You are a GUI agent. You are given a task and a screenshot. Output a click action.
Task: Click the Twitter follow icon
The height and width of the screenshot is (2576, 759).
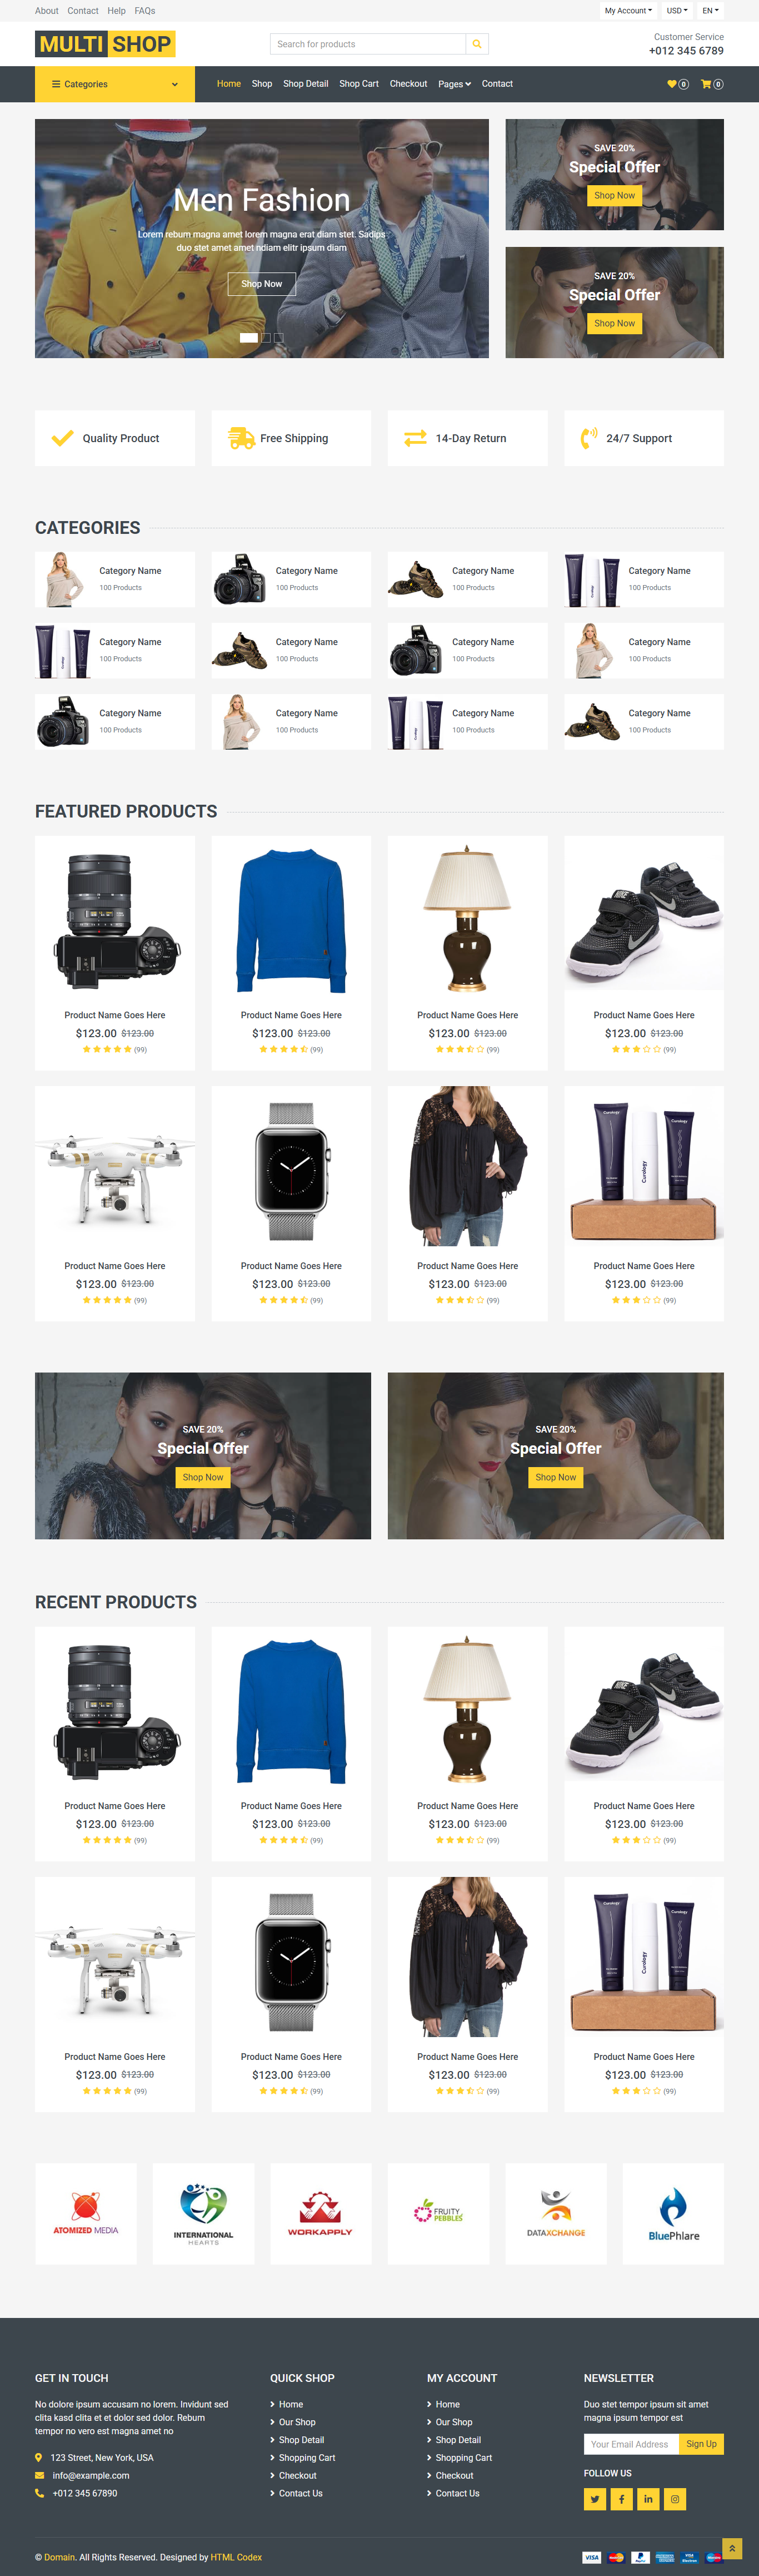coord(595,2499)
